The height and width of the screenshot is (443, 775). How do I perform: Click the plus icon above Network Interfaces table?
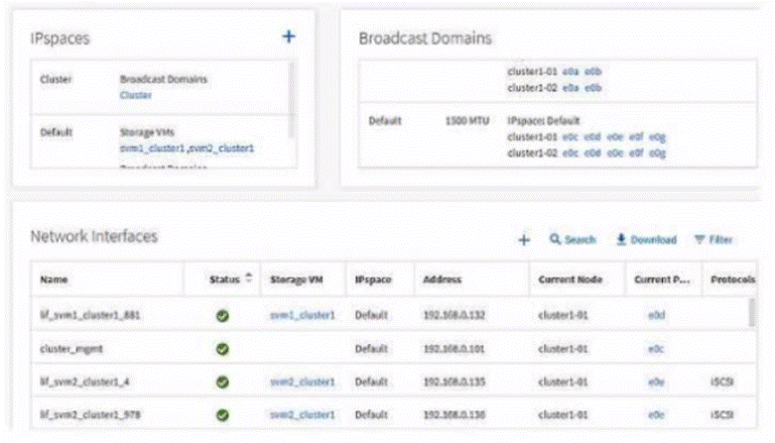[x=524, y=240]
